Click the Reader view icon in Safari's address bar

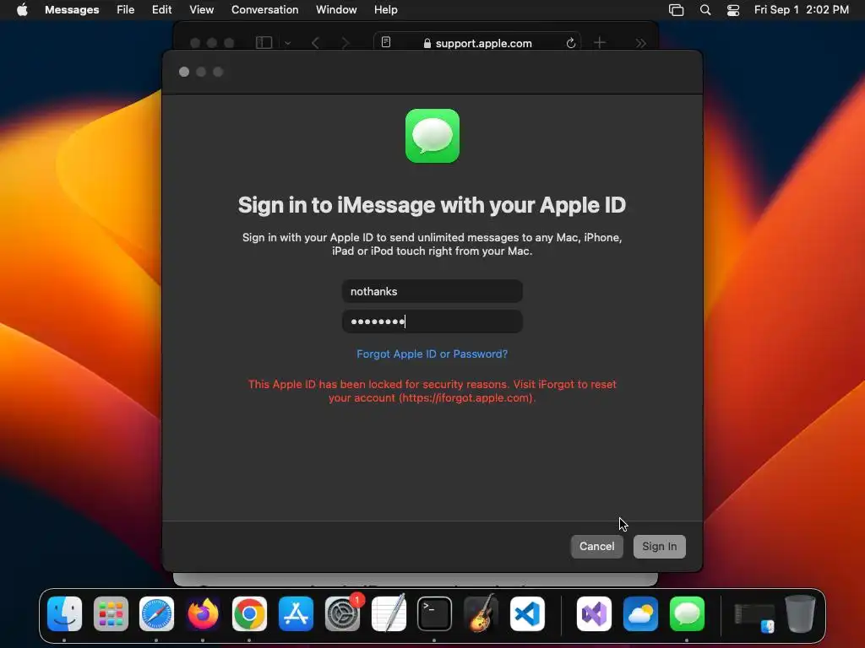[x=386, y=42]
